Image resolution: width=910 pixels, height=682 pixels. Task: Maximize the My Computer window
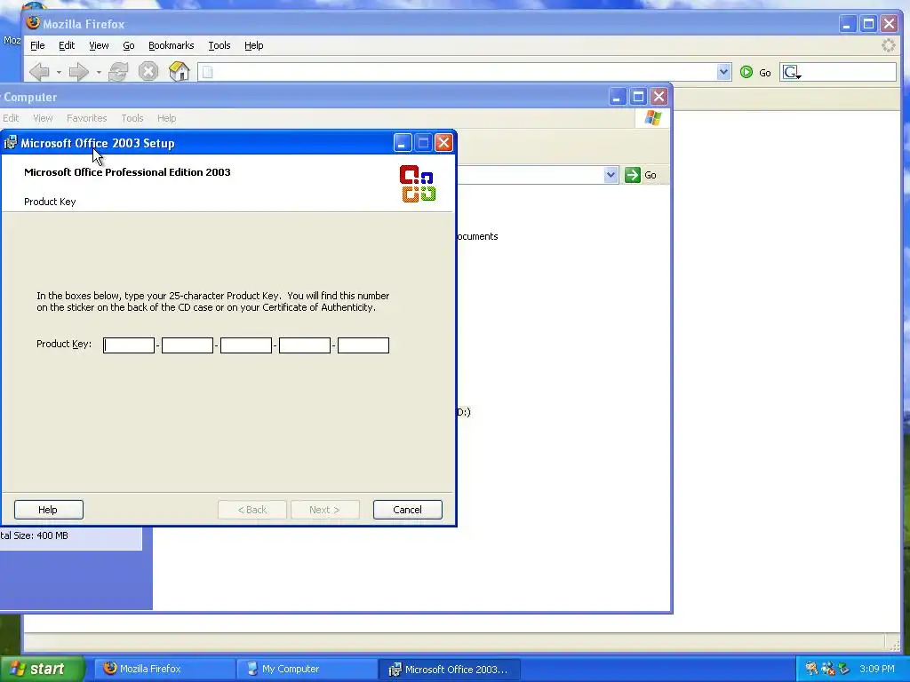(638, 96)
